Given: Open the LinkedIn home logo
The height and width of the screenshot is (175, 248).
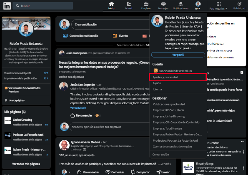Looking at the screenshot, I should [x=7, y=6].
